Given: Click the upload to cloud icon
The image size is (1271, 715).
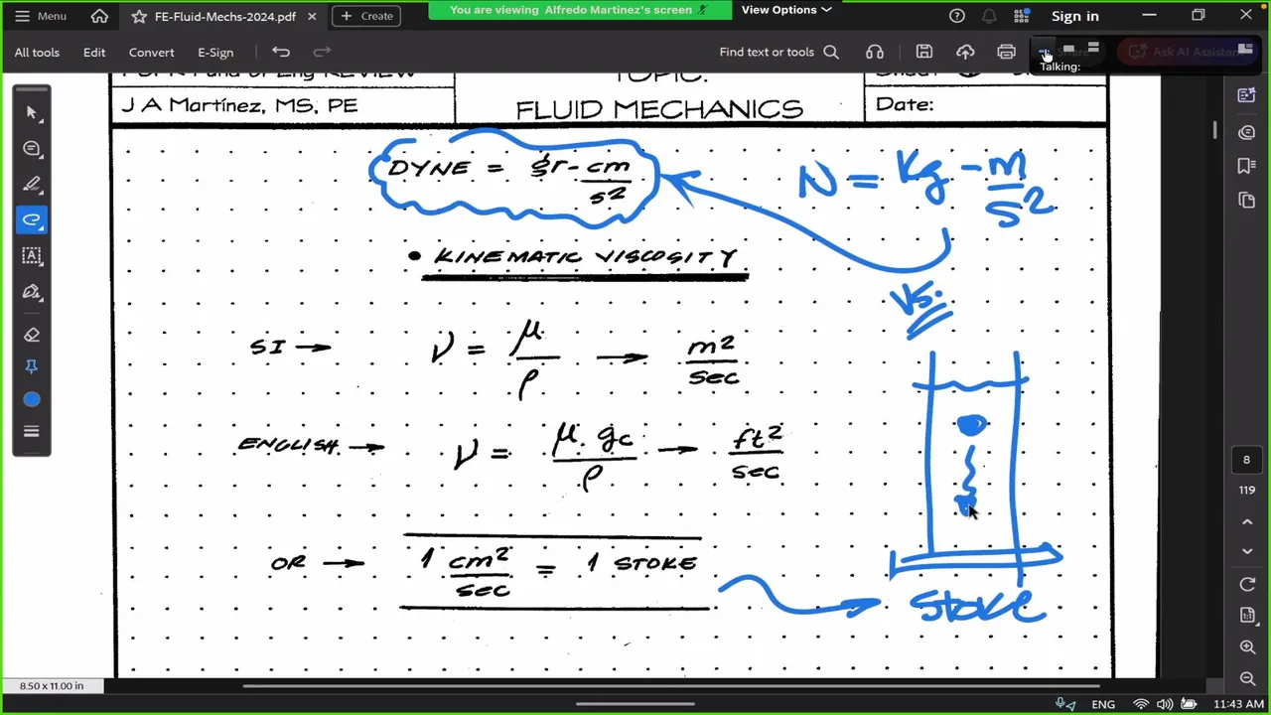Looking at the screenshot, I should (x=965, y=52).
